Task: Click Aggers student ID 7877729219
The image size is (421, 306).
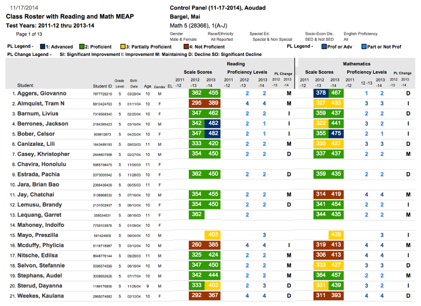Action: [103, 94]
